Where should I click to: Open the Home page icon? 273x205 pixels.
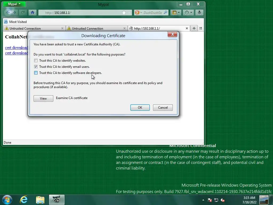[33, 13]
